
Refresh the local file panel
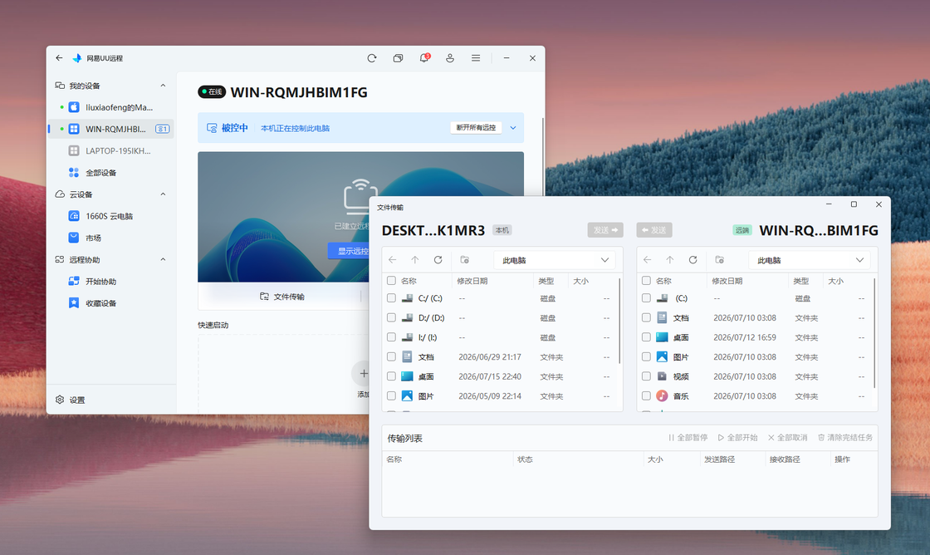(438, 260)
